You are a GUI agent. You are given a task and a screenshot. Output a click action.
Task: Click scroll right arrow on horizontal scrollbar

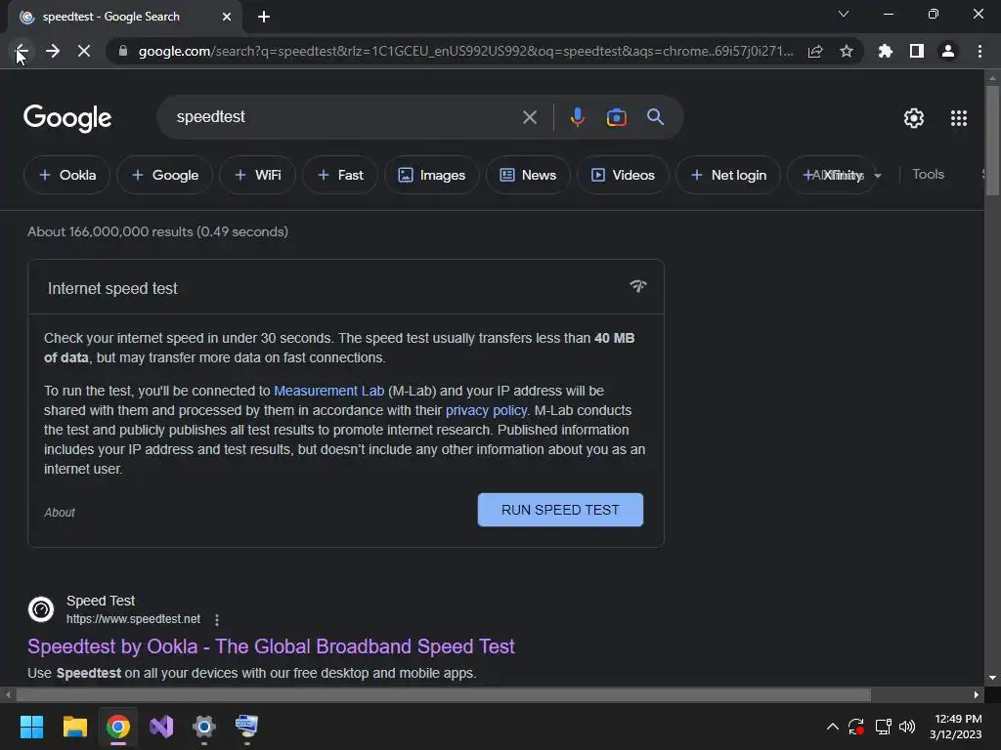click(x=977, y=694)
